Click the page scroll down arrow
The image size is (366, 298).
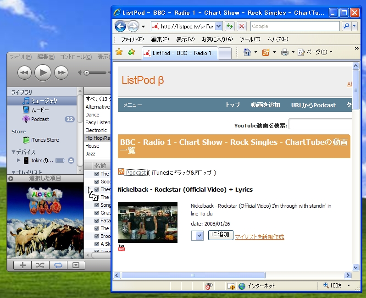pyautogui.click(x=355, y=267)
